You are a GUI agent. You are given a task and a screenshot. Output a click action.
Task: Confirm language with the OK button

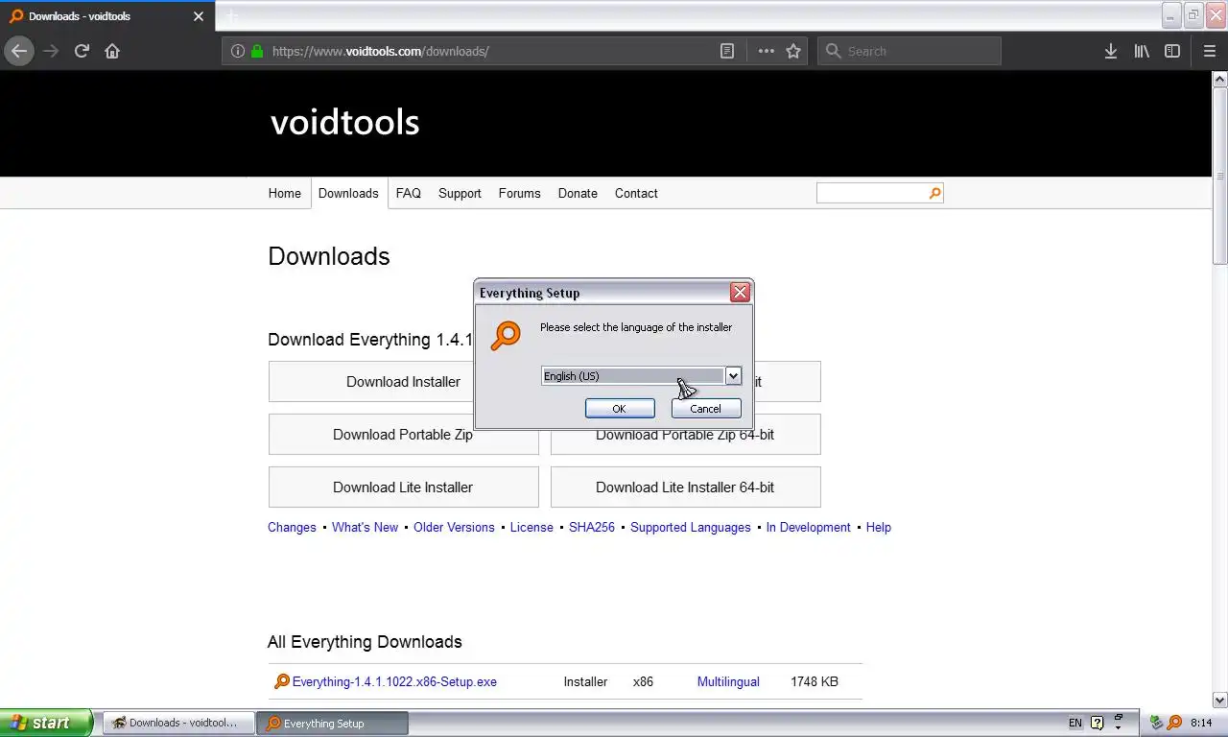tap(620, 409)
